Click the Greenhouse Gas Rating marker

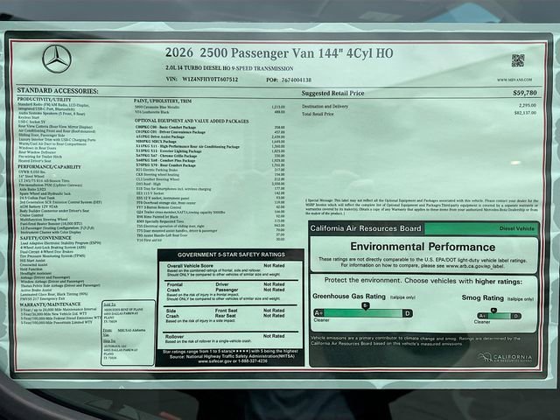[x=365, y=305]
